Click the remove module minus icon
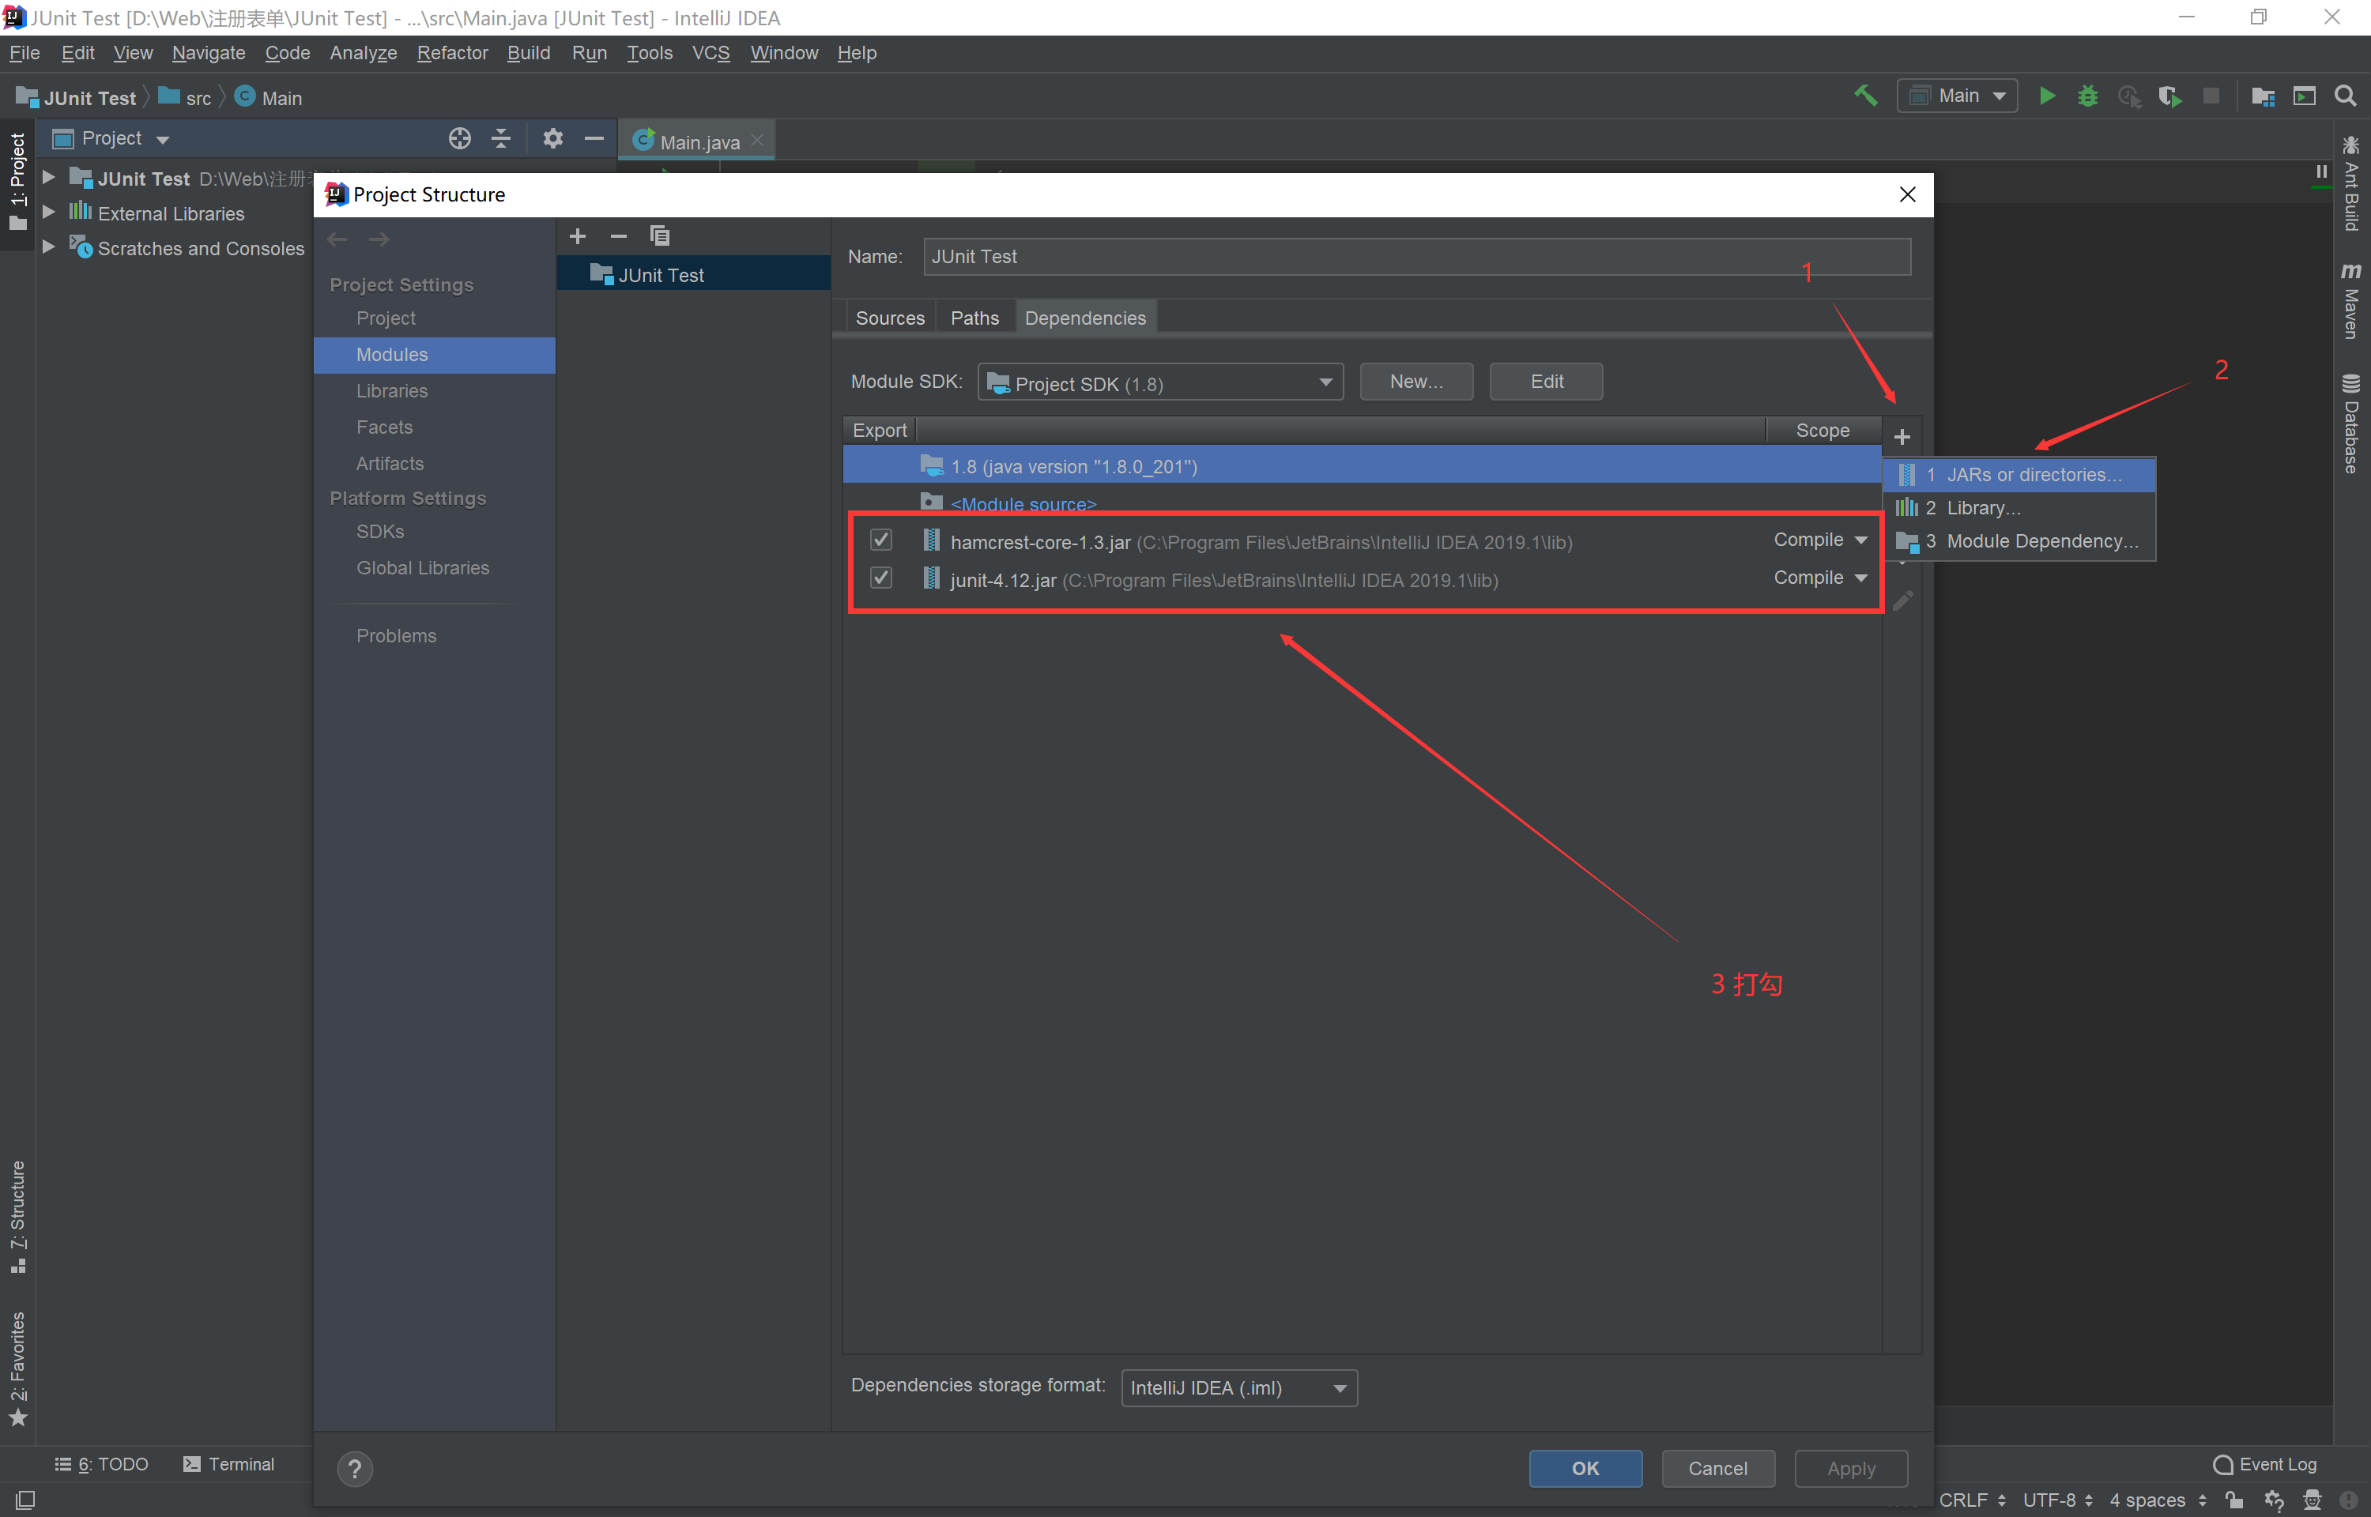This screenshot has height=1517, width=2371. pos(619,235)
